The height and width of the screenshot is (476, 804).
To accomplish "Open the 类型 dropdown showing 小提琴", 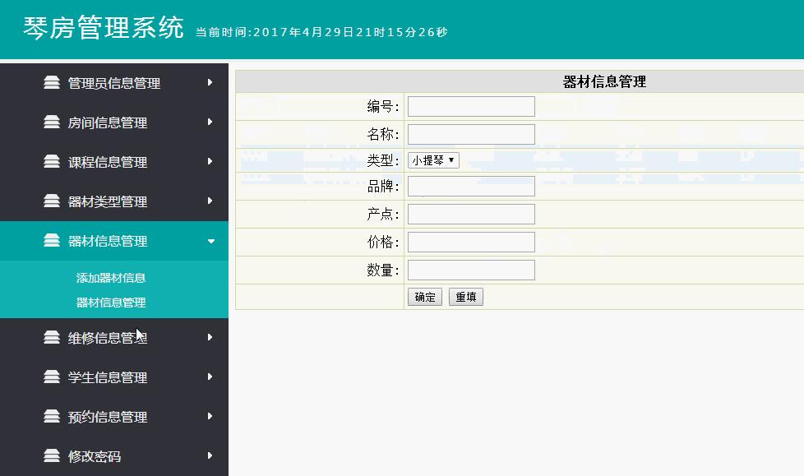I will 433,160.
